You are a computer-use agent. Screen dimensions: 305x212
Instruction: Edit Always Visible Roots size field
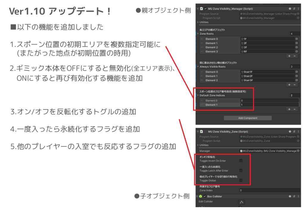pos(295,66)
